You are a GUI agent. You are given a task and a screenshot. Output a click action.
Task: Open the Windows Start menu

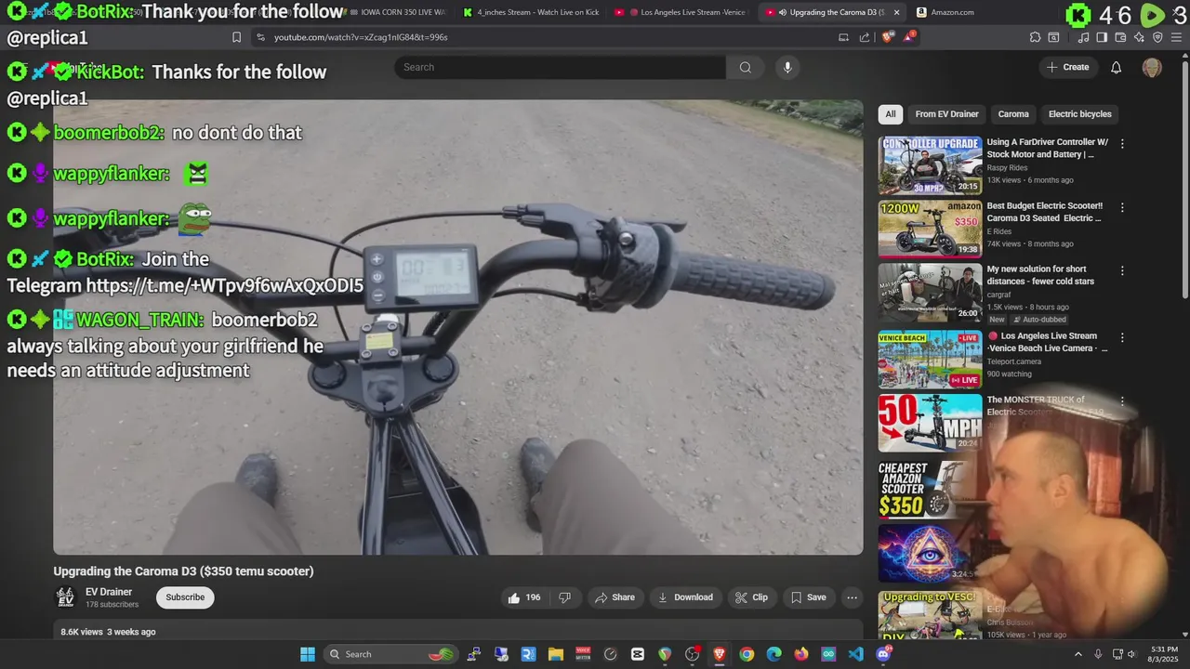[x=308, y=654]
